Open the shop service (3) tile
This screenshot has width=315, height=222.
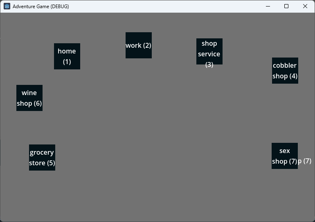click(x=209, y=51)
